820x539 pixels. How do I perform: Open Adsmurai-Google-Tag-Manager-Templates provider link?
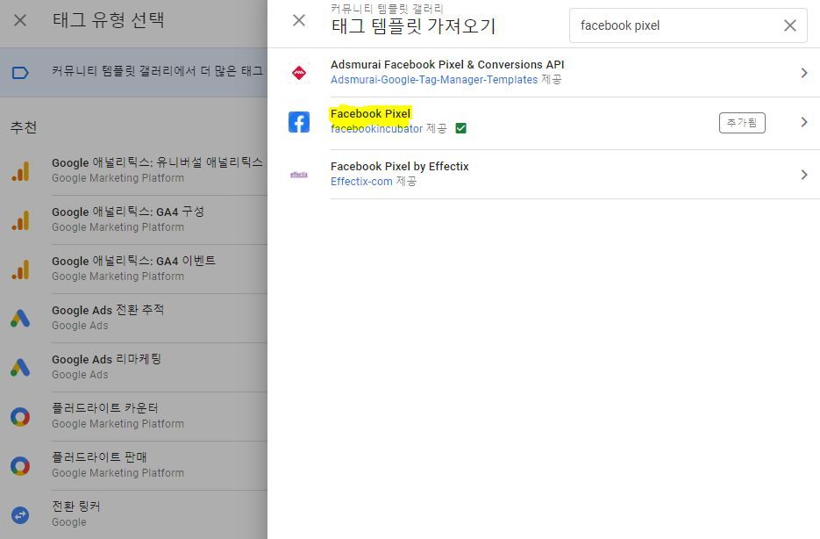point(434,80)
